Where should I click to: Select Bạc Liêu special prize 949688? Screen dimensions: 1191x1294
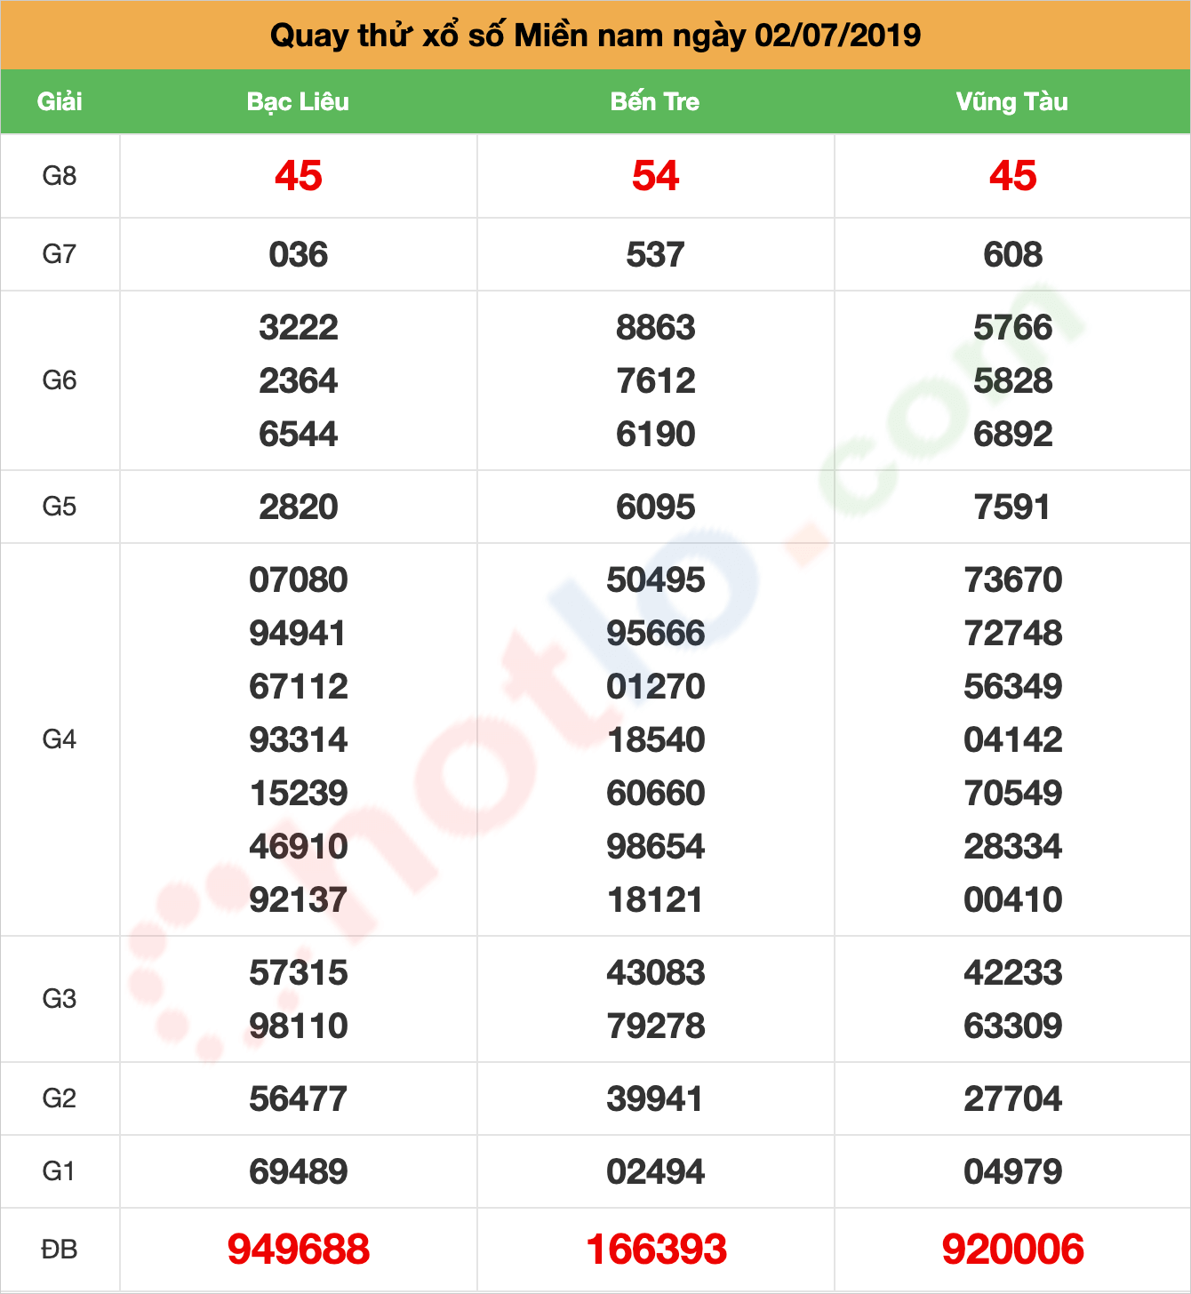point(299,1250)
